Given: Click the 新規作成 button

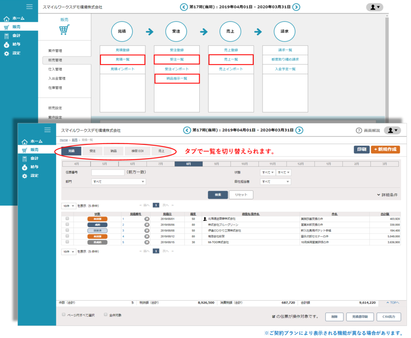Looking at the screenshot, I should 385,149.
